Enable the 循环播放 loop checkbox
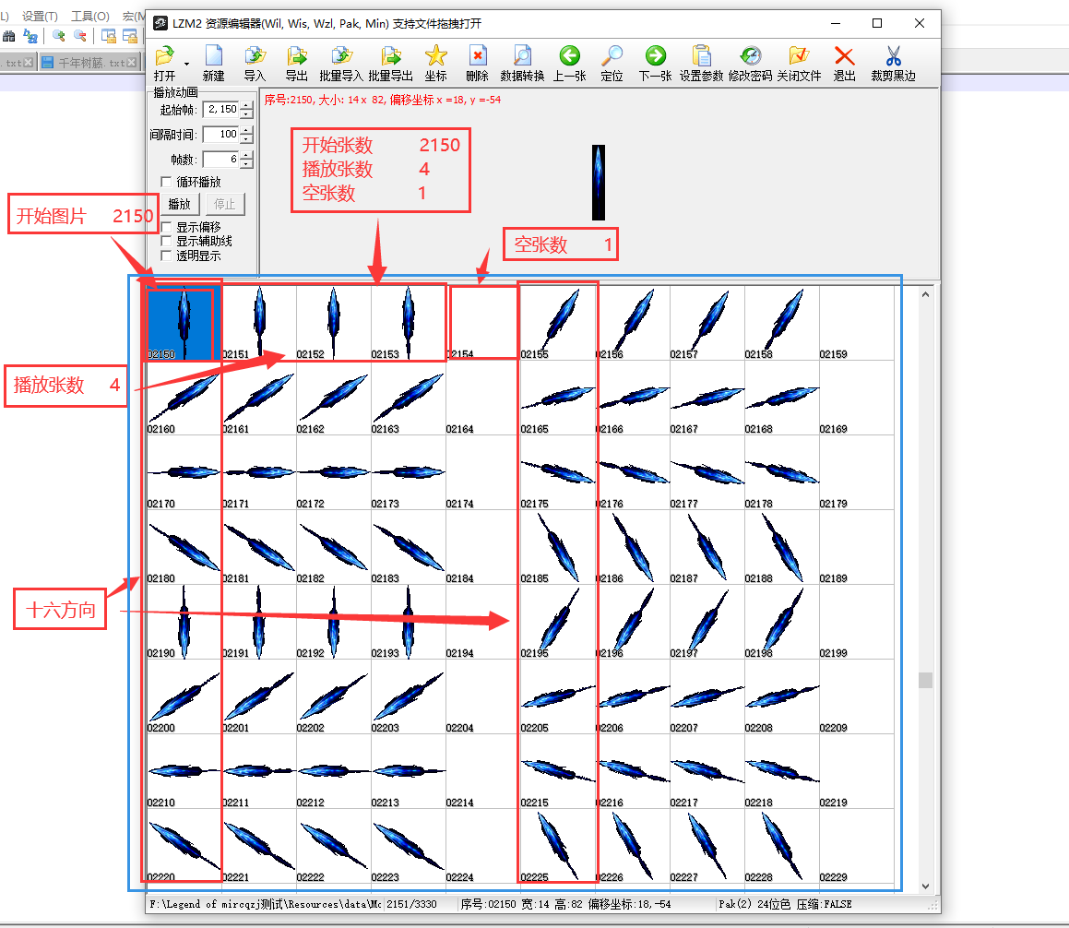Image resolution: width=1069 pixels, height=928 pixels. pos(167,182)
